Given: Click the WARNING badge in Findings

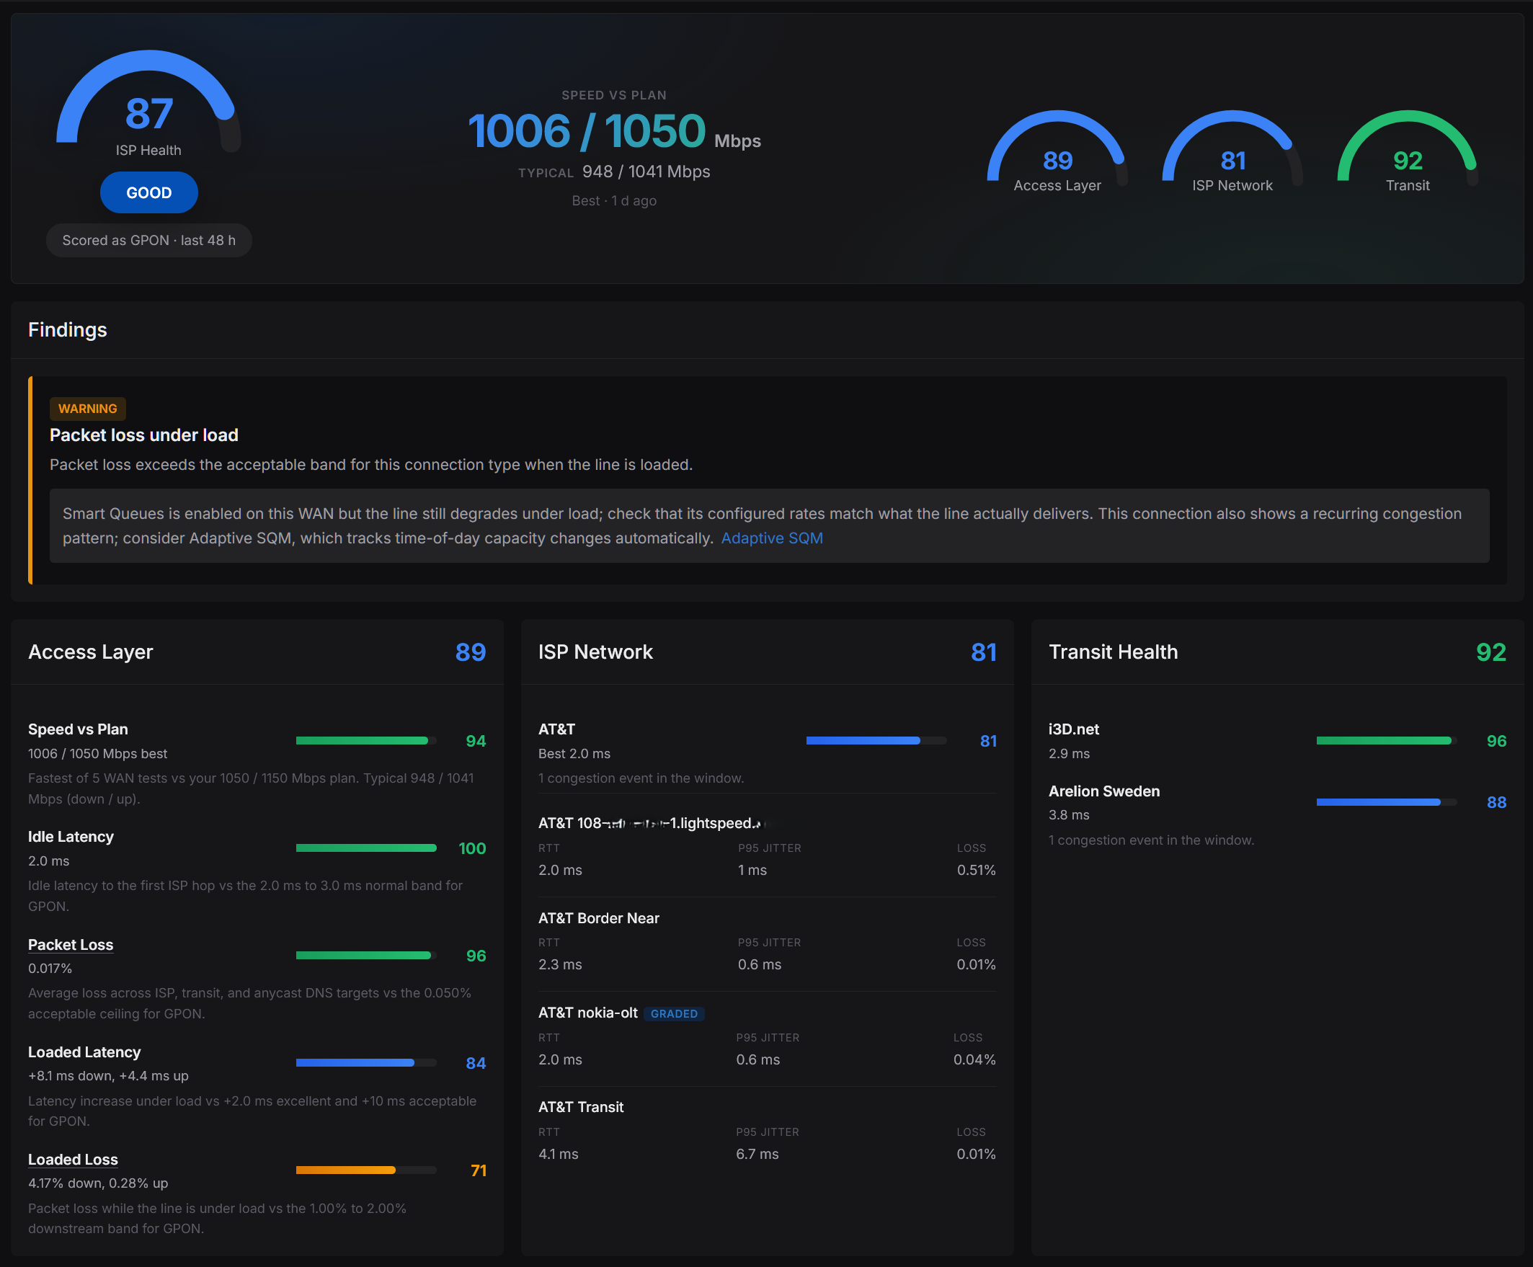Looking at the screenshot, I should (88, 409).
